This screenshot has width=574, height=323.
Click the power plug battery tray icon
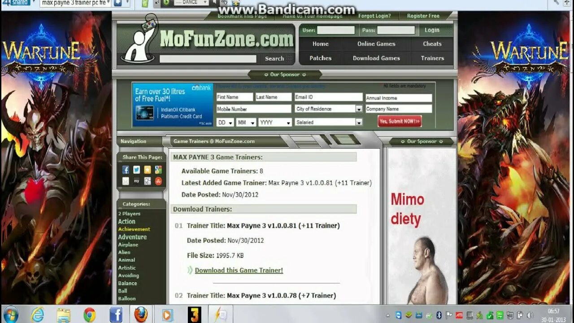pyautogui.click(x=520, y=315)
